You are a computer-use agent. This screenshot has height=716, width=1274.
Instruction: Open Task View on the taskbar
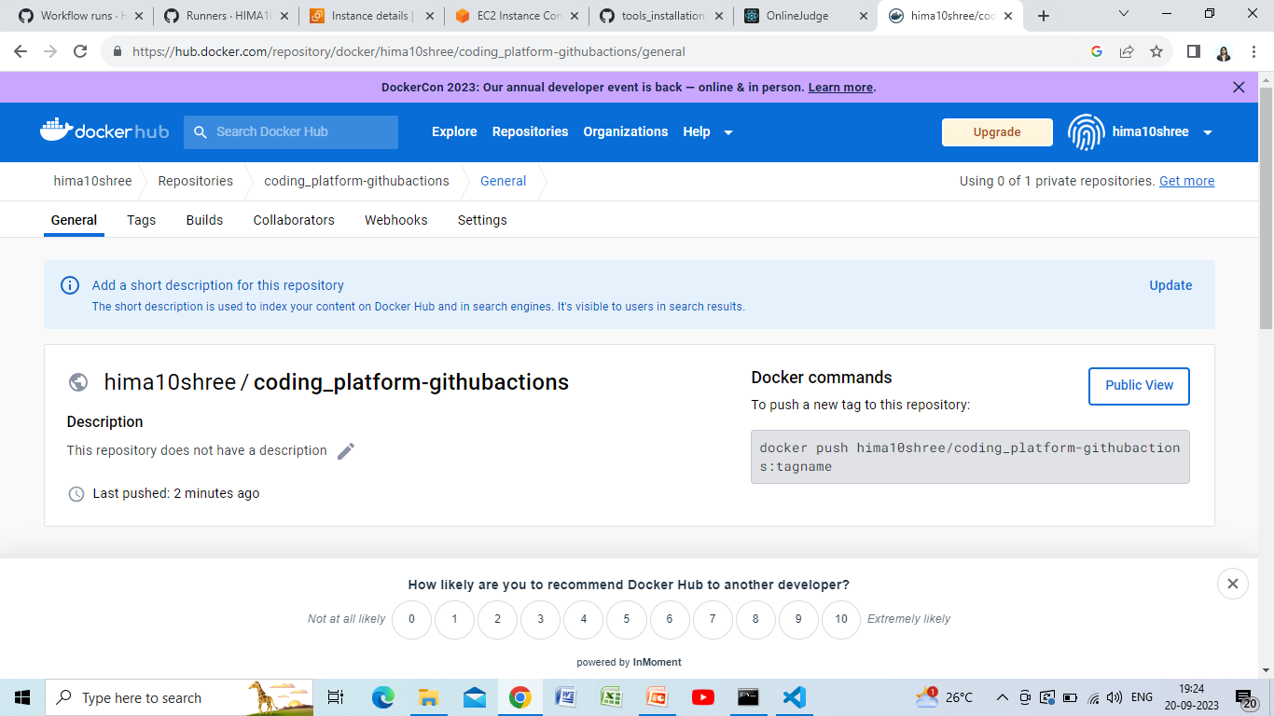tap(336, 697)
